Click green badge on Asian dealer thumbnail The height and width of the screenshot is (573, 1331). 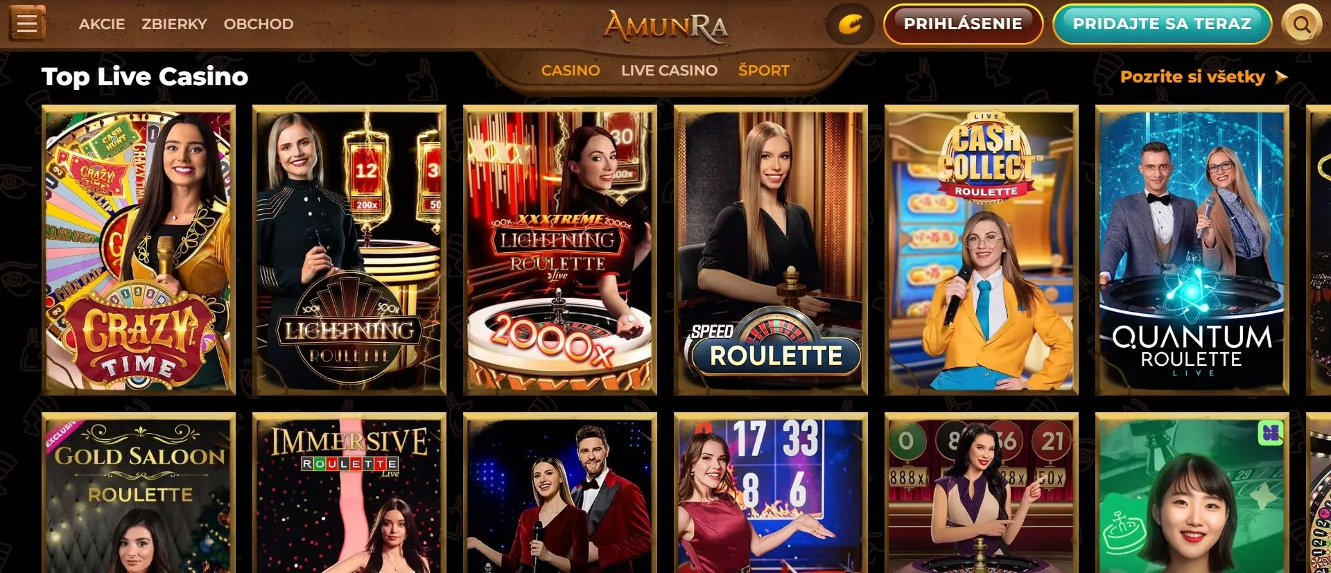pyautogui.click(x=1271, y=433)
